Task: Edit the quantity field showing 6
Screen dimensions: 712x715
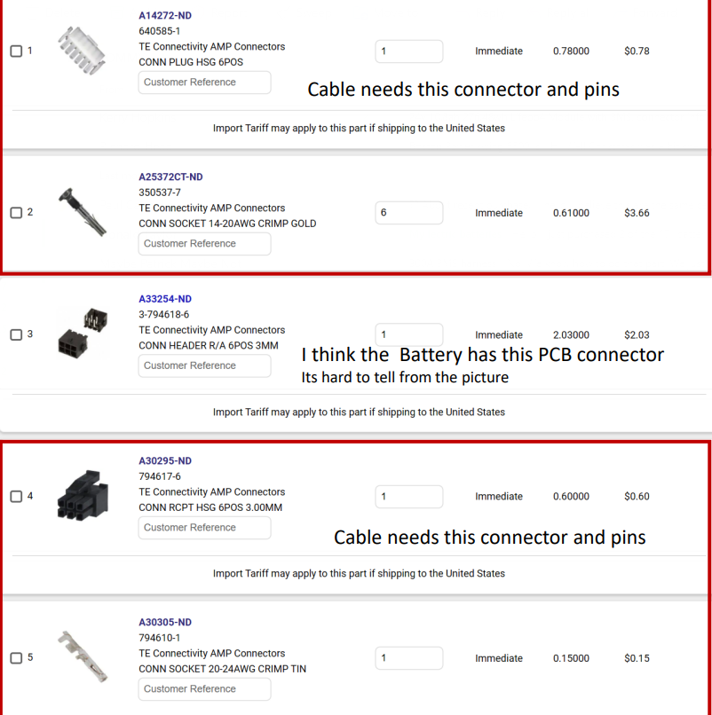Action: pos(408,213)
